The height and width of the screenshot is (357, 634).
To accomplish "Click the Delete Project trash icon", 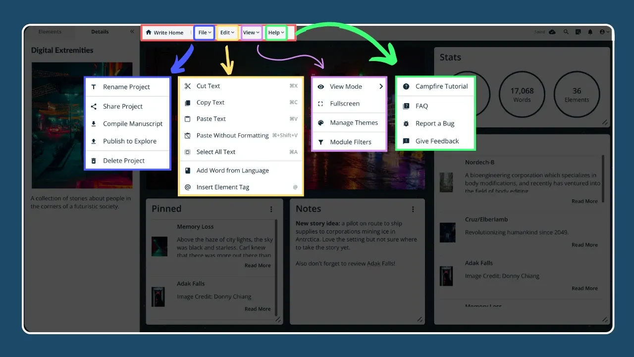I will pyautogui.click(x=94, y=161).
